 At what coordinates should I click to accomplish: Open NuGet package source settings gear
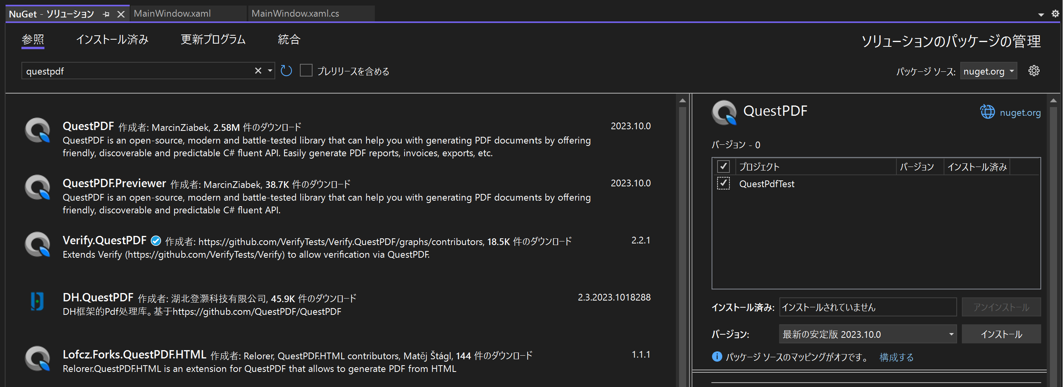tap(1034, 71)
